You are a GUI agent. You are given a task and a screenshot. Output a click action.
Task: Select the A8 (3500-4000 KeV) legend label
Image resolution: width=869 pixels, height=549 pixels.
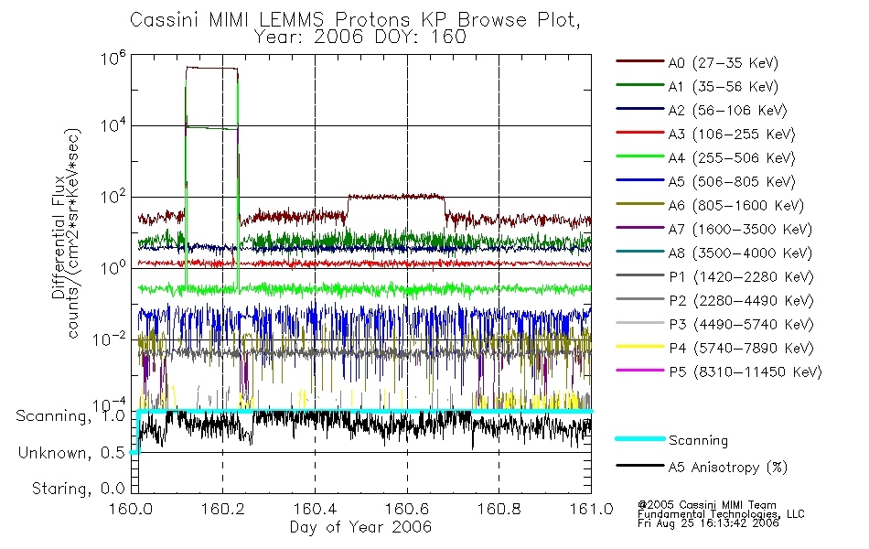click(740, 253)
